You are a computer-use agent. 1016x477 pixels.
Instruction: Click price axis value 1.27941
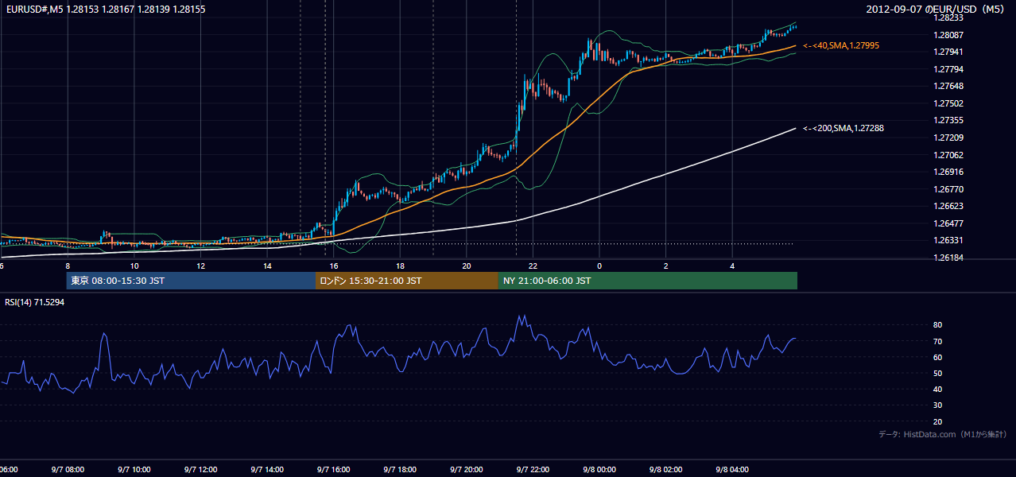point(949,52)
